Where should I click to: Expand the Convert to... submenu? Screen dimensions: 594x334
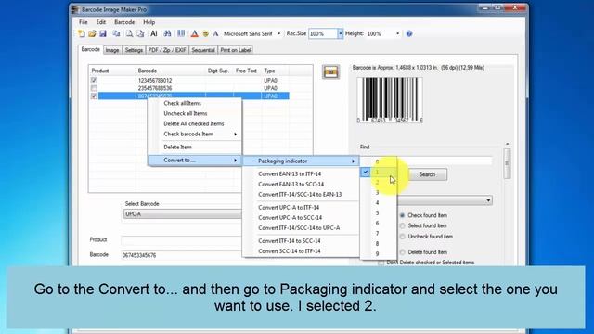(195, 161)
